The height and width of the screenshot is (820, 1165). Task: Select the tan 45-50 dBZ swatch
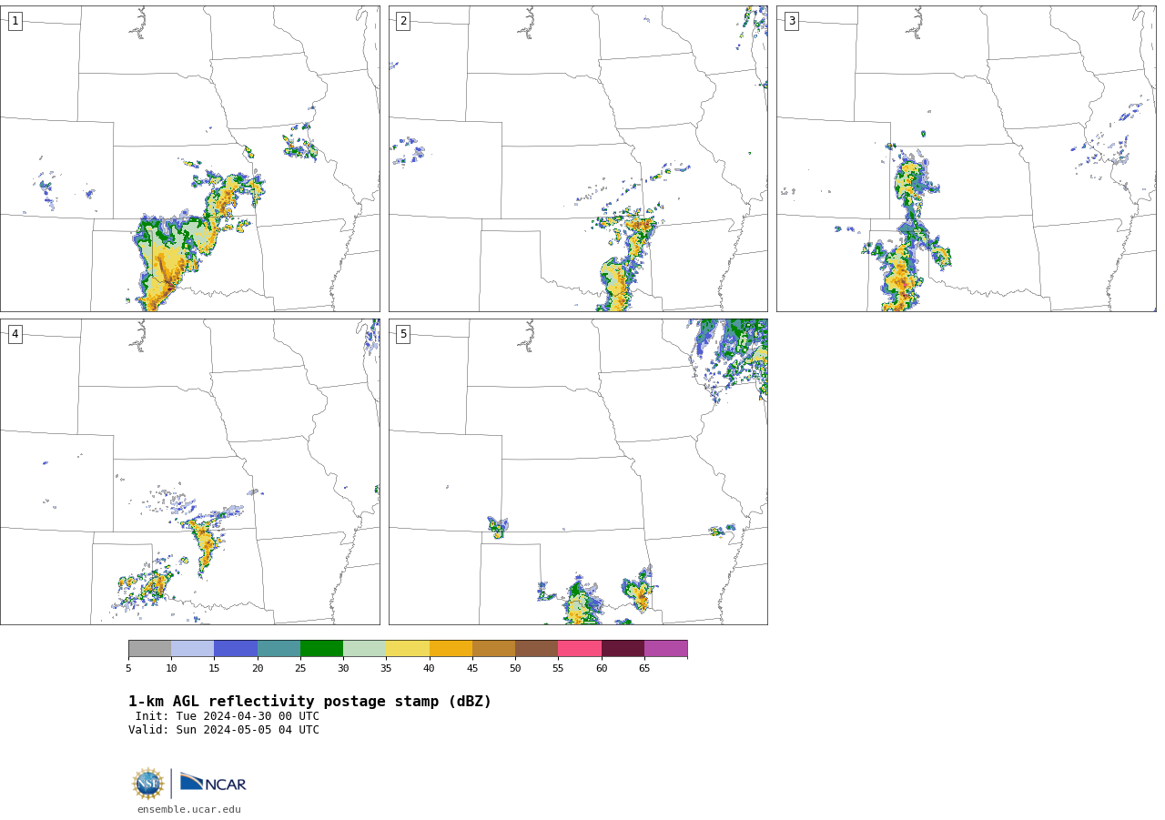(x=493, y=649)
